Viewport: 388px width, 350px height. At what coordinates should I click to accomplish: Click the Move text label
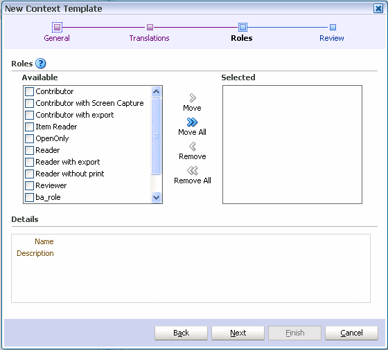click(192, 108)
